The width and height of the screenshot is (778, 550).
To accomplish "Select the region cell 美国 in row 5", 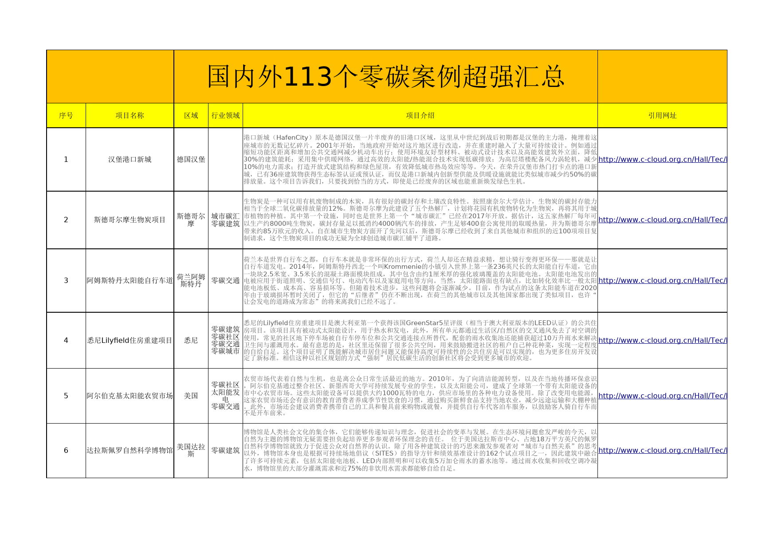I will [191, 396].
